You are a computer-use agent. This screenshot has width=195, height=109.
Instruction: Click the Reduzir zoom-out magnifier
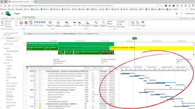pos(137,23)
